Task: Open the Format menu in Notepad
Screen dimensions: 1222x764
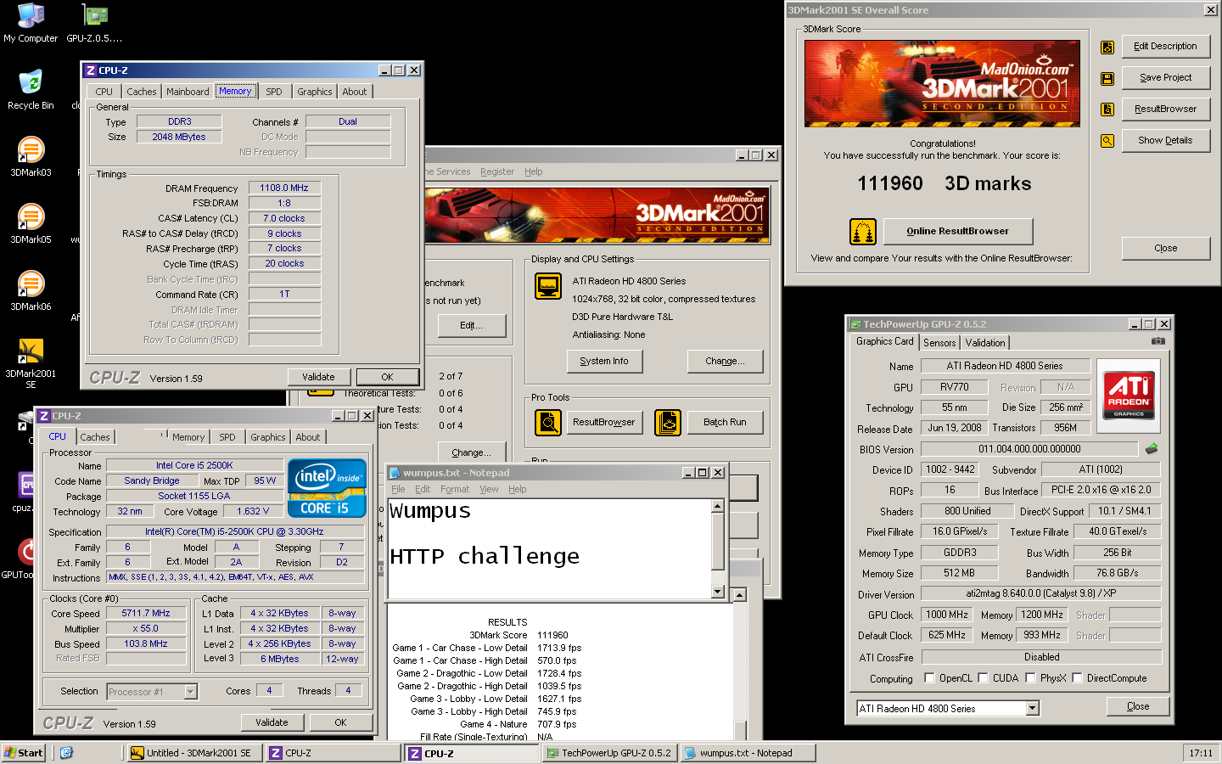Action: coord(455,489)
